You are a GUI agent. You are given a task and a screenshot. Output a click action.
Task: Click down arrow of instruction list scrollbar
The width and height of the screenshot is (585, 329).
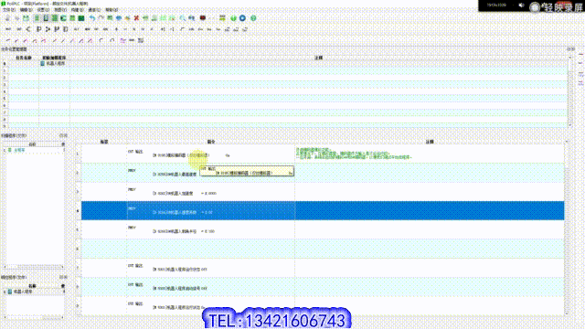[x=567, y=313]
